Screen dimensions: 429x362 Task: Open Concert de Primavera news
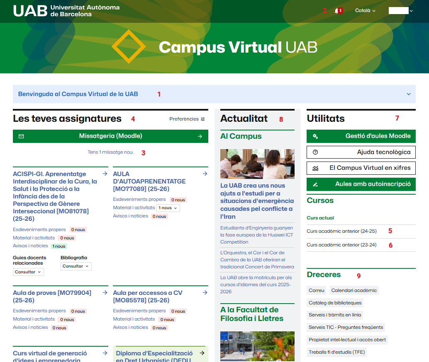[x=257, y=260]
